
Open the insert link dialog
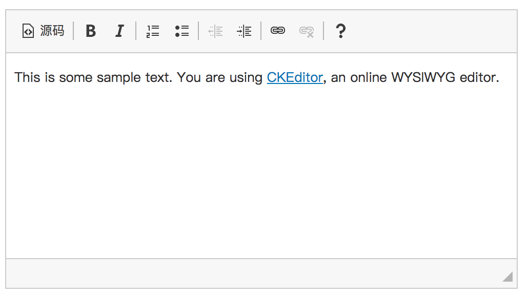click(278, 31)
